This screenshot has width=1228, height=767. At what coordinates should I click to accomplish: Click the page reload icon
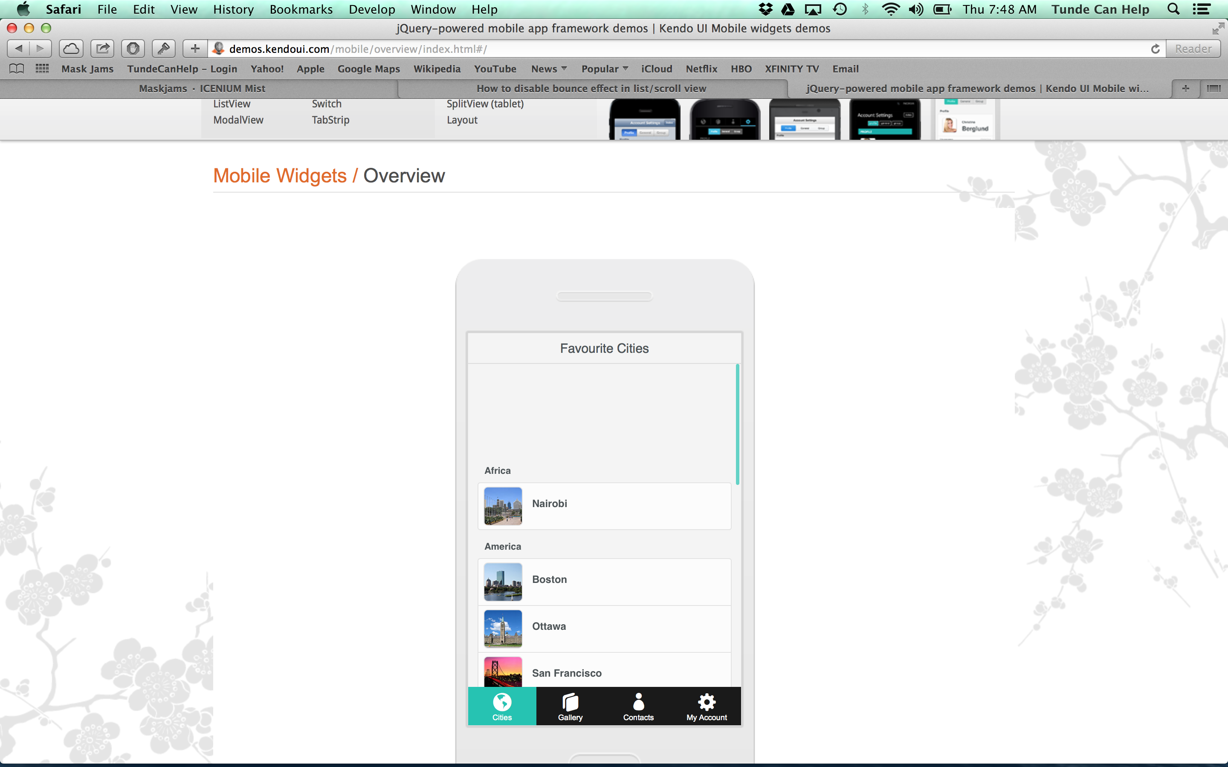(1156, 49)
